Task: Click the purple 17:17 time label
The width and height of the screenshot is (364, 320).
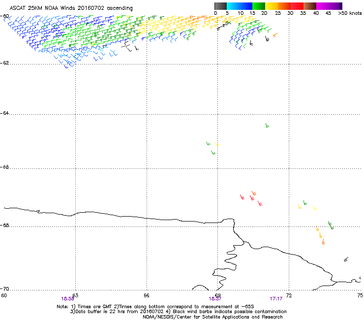Action: 276,299
